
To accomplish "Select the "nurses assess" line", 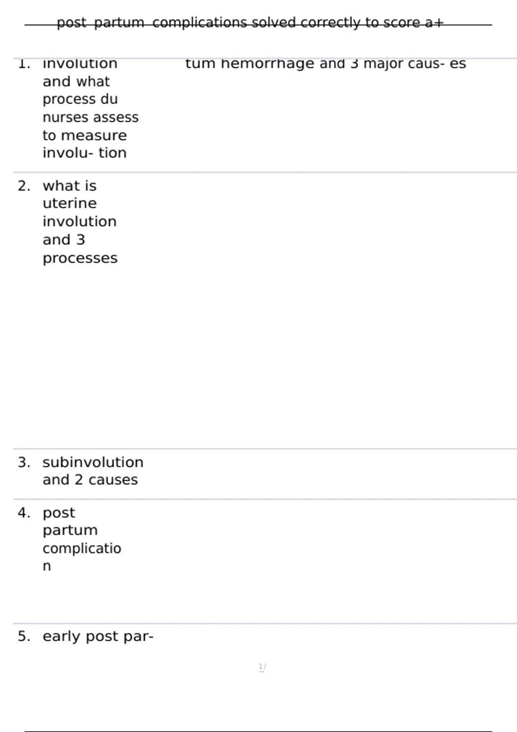I will pos(90,117).
